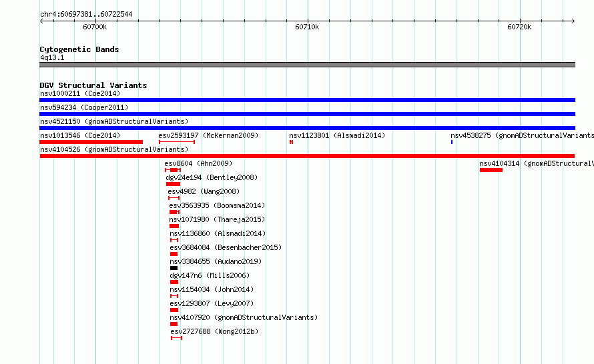Click the chr4:60697381..60722544 coordinates text
The height and width of the screenshot is (364, 594).
(86, 14)
